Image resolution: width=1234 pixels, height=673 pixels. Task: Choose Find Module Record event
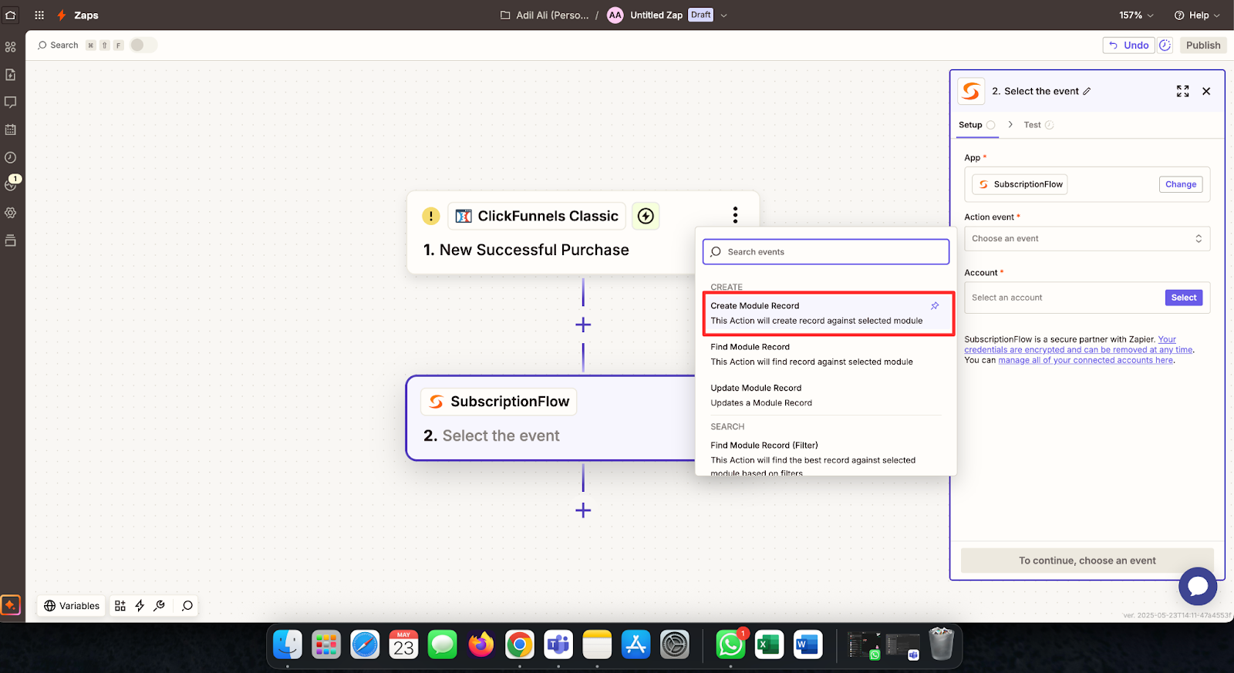[x=828, y=354]
